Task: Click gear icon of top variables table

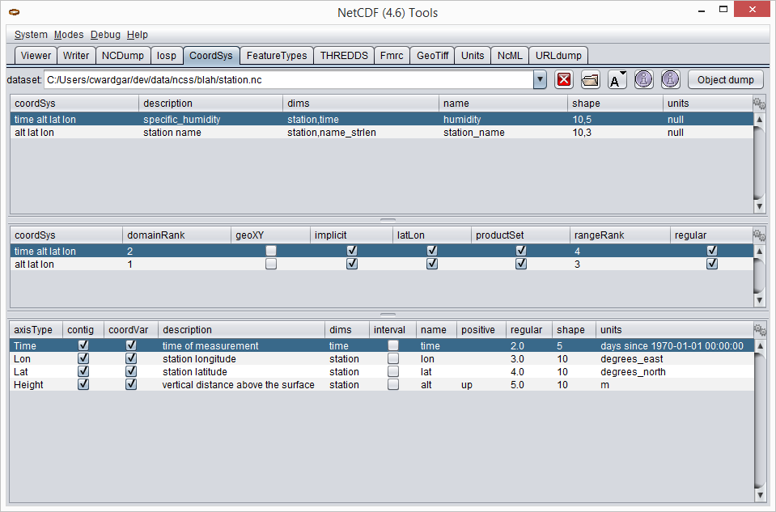Action: coord(759,104)
